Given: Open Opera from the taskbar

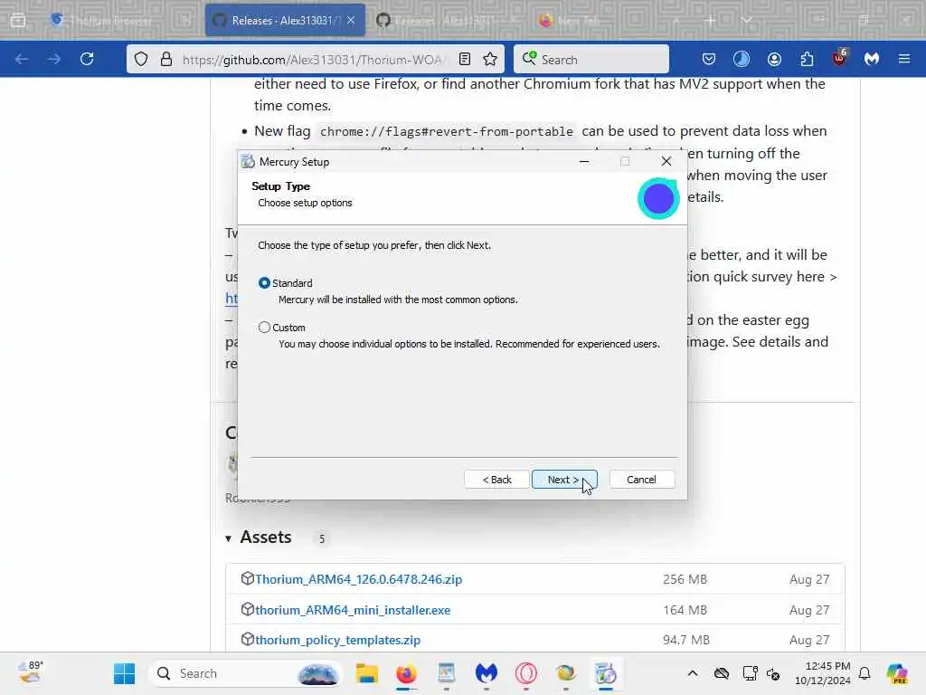Looking at the screenshot, I should coord(525,673).
